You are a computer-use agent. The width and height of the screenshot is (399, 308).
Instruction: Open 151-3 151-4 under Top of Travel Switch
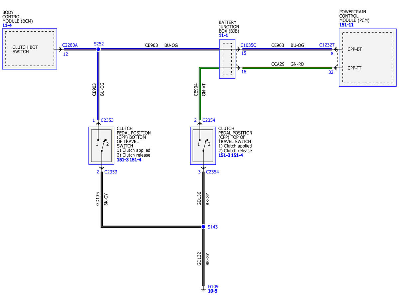(231, 155)
